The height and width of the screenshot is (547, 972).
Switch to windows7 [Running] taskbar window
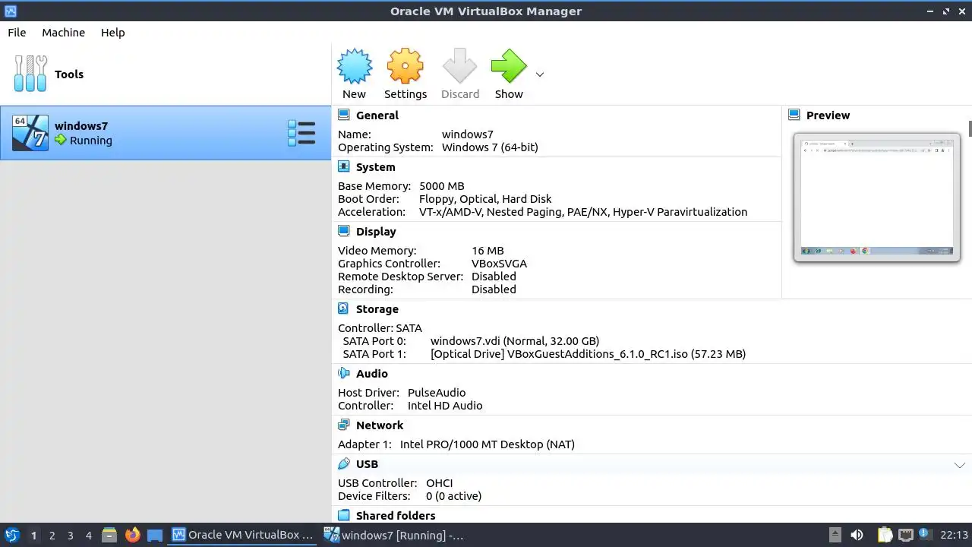(x=394, y=535)
